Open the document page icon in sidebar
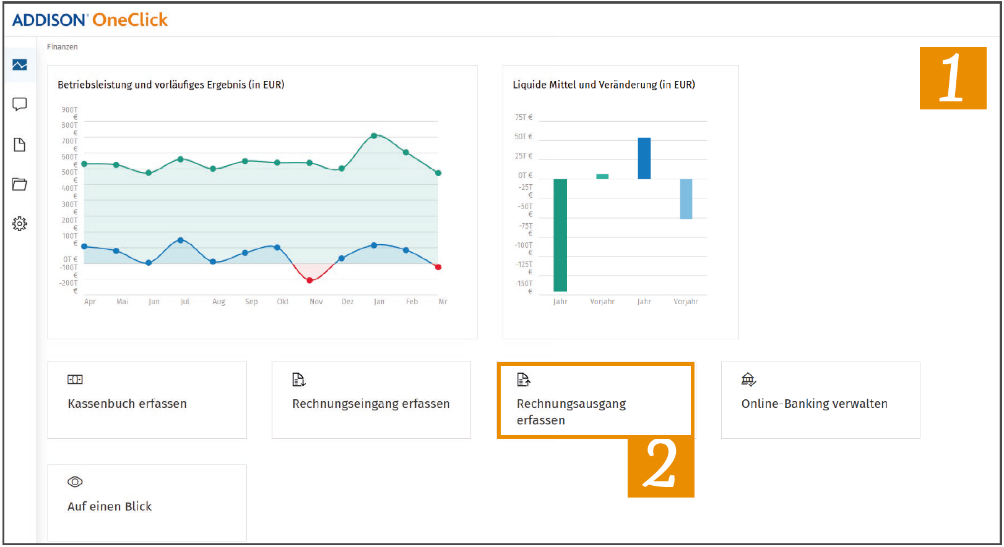This screenshot has height=547, width=1004. click(x=20, y=145)
